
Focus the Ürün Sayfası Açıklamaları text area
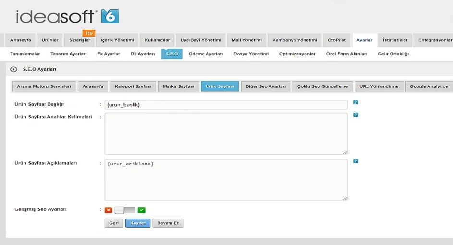pos(226,180)
